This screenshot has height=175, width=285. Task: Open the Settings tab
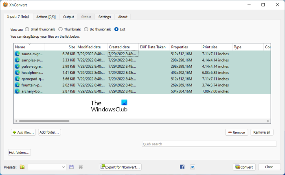(x=105, y=17)
